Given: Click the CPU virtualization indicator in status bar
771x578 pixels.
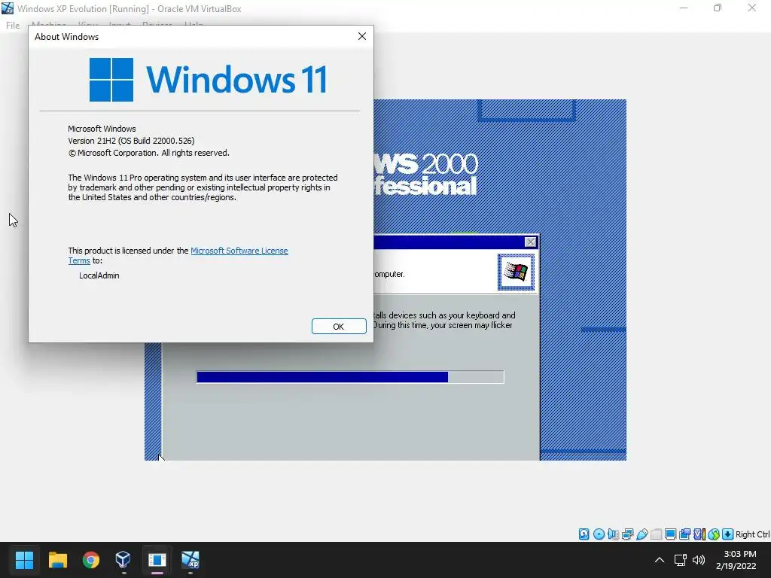Looking at the screenshot, I should [x=699, y=534].
